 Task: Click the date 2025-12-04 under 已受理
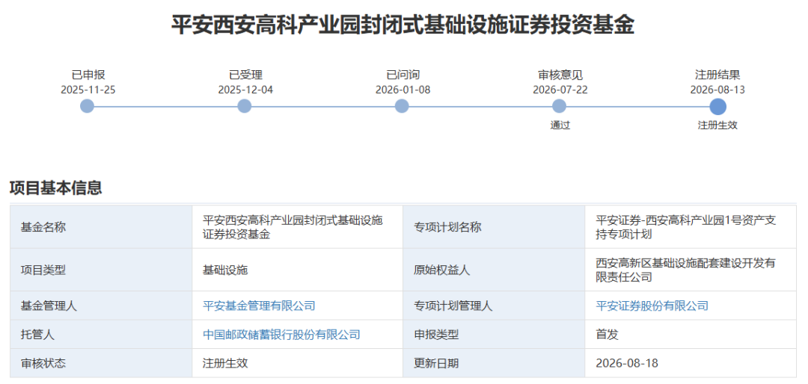pos(245,90)
